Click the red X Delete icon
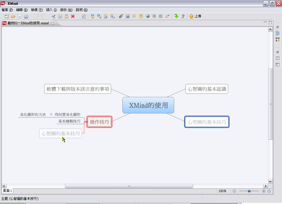Viewport: 282px width, 204px height. click(73, 16)
